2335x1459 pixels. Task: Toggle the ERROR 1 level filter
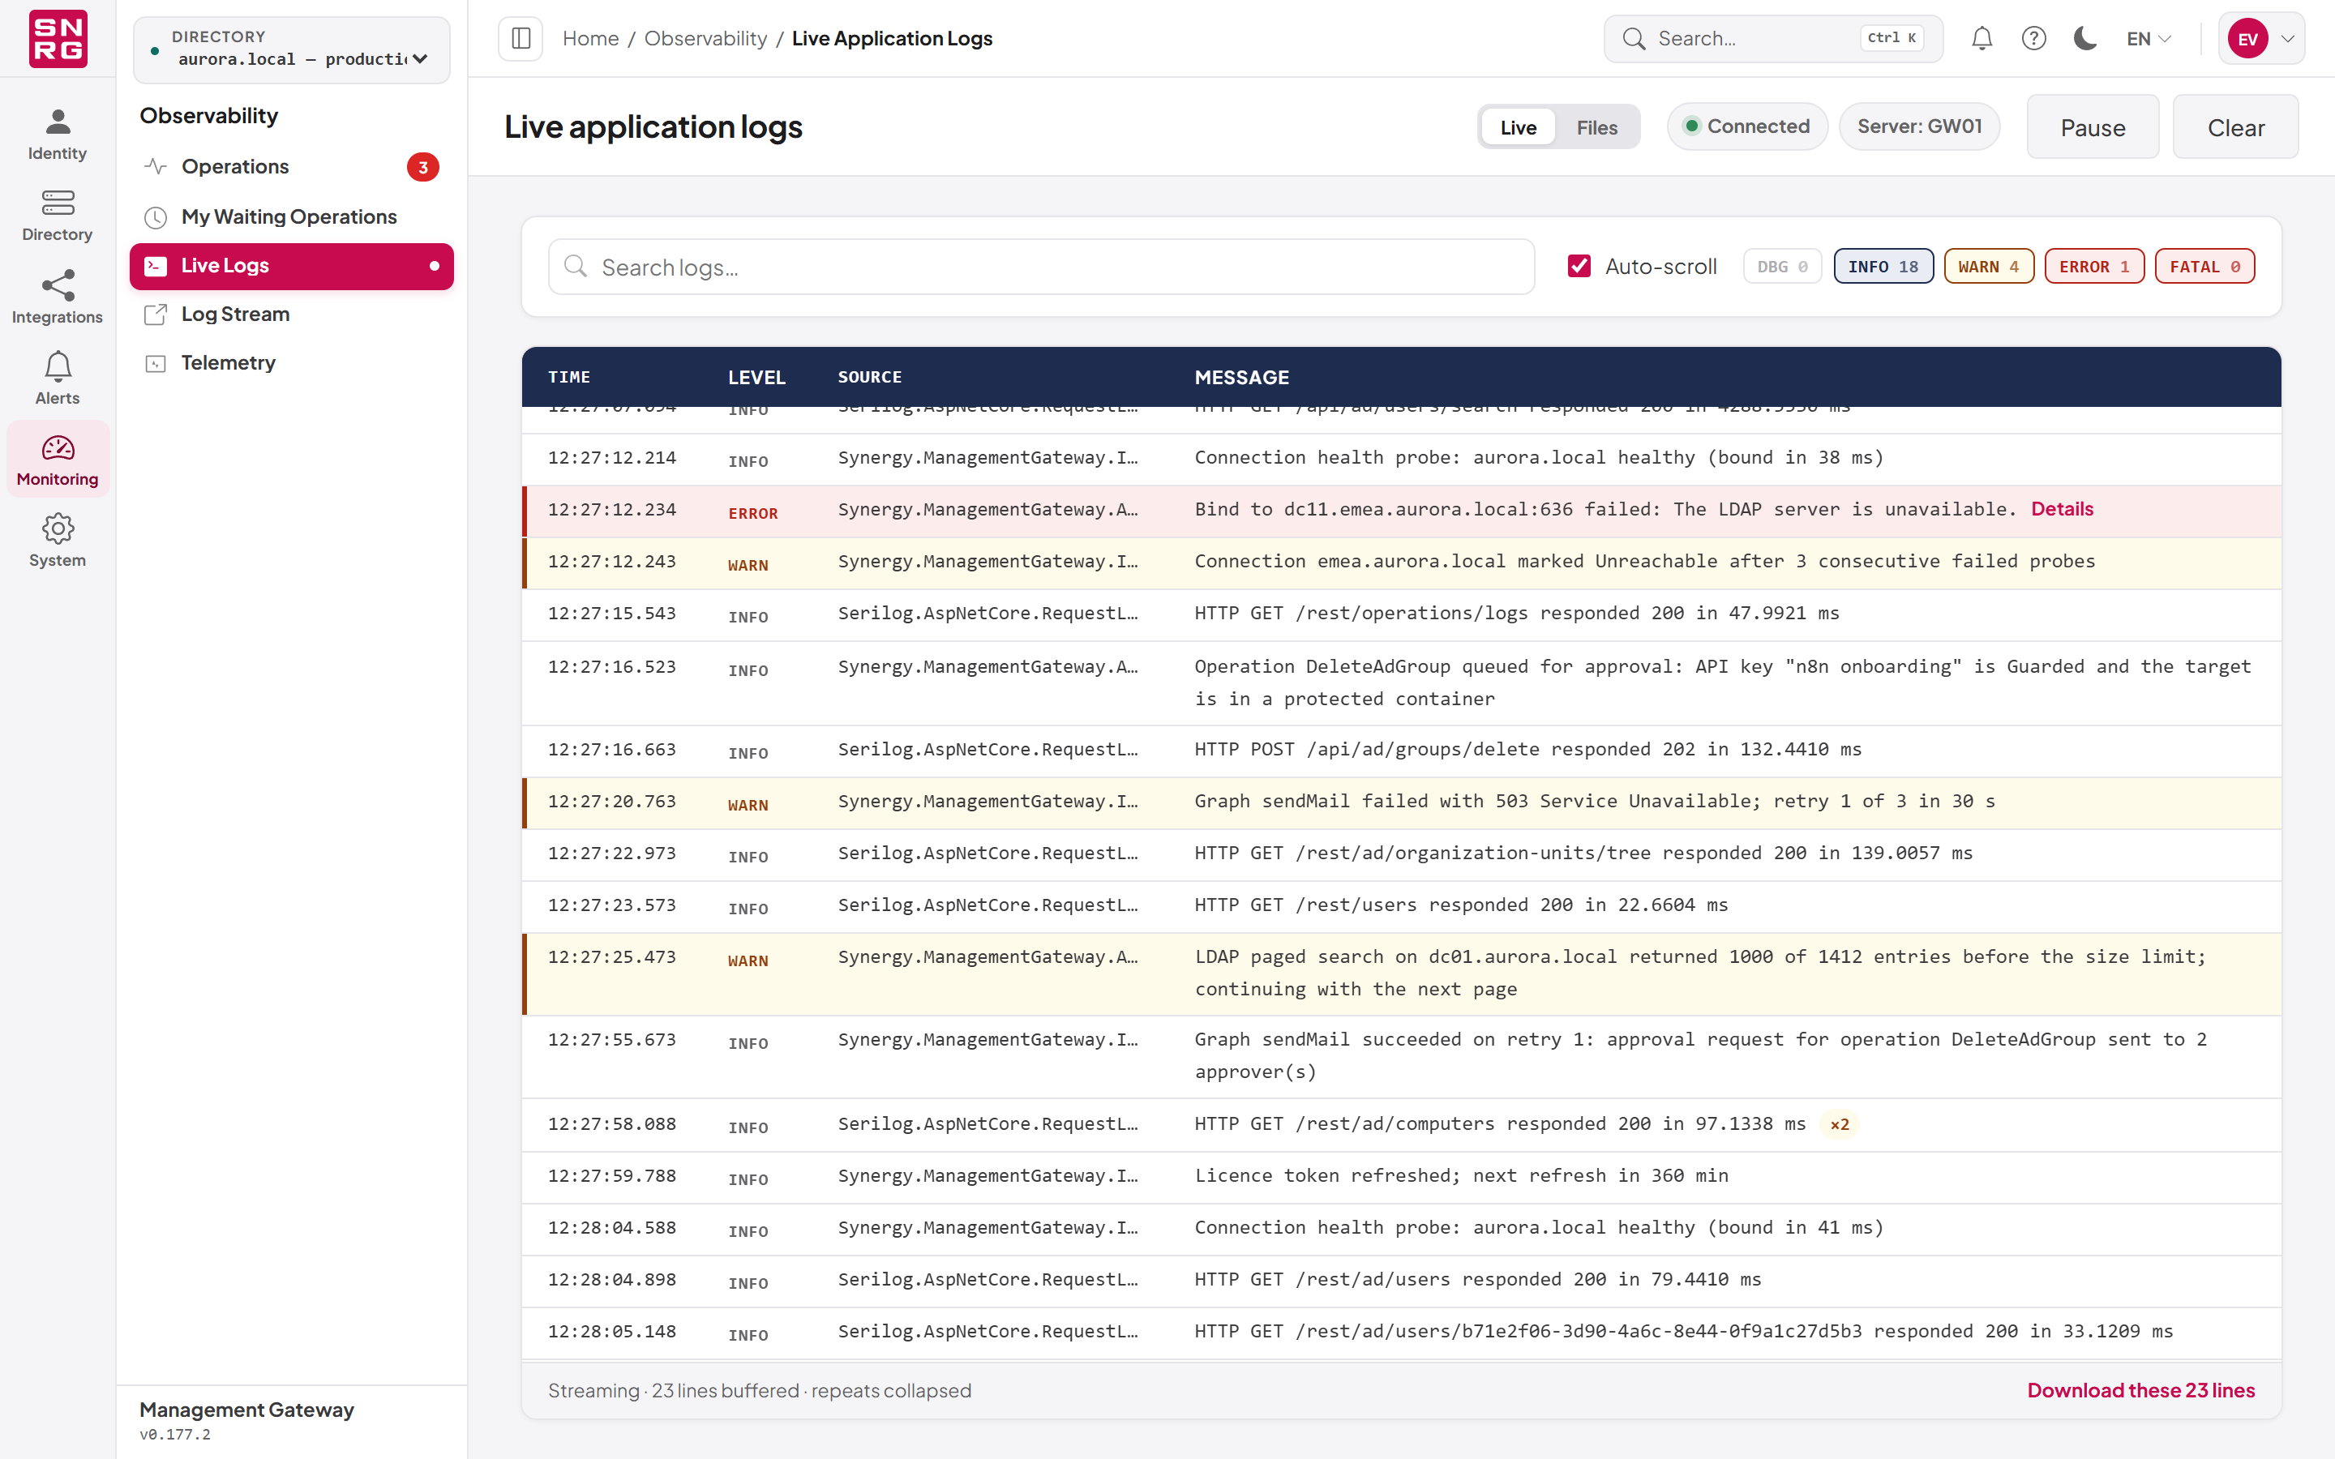(2095, 267)
